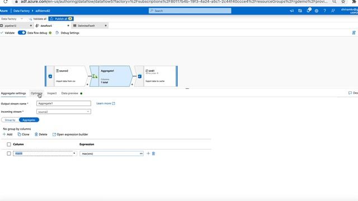
Task: Click the source2 dataset icon
Action: pos(50,76)
